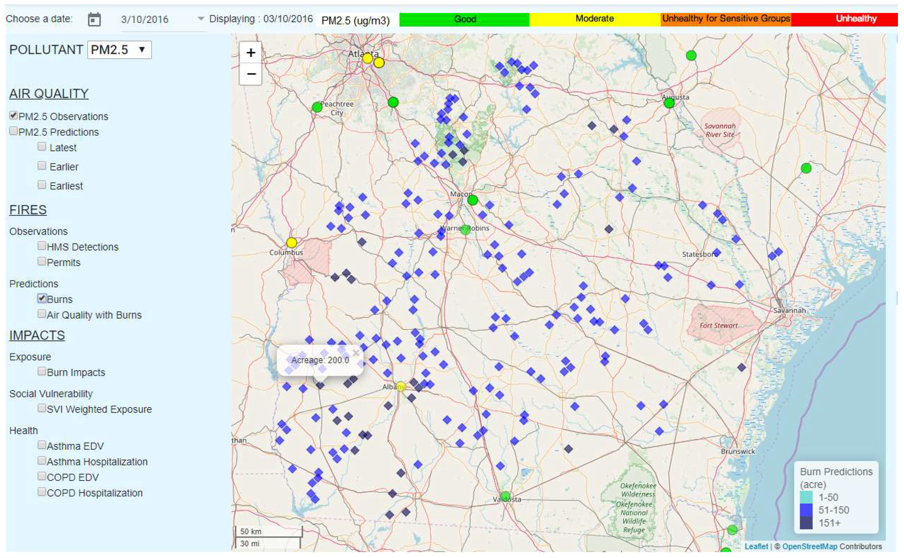Click green PM2.5 marker at Macon
This screenshot has height=558, width=904.
(x=473, y=200)
